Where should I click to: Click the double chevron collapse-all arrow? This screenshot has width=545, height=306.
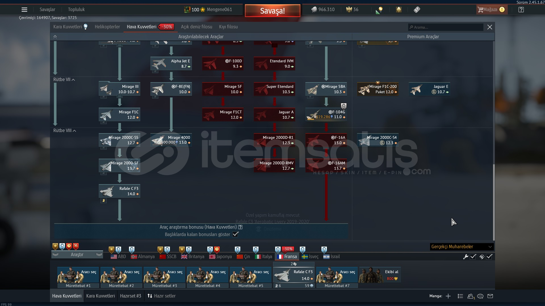[x=55, y=37]
